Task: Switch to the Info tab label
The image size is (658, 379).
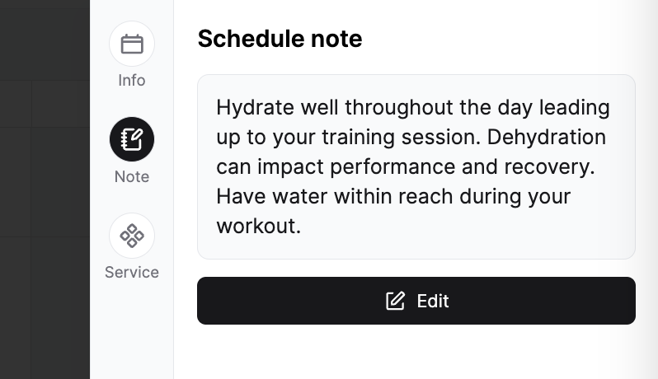Action: 132,81
